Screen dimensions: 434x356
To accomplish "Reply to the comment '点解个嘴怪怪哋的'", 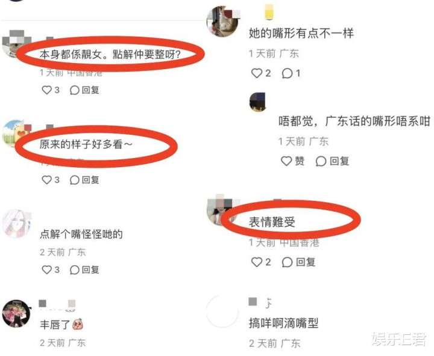I will 84,269.
